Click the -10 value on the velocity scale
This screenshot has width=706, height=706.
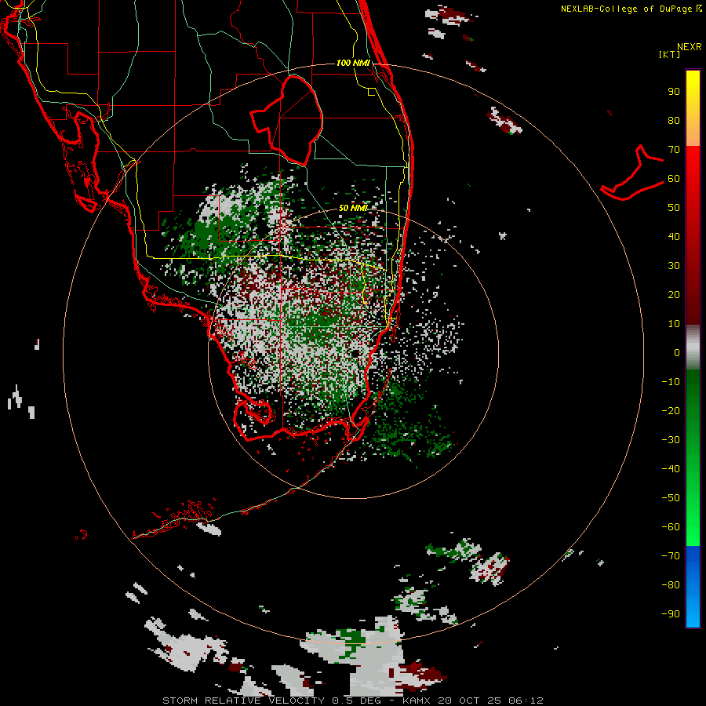coord(671,382)
